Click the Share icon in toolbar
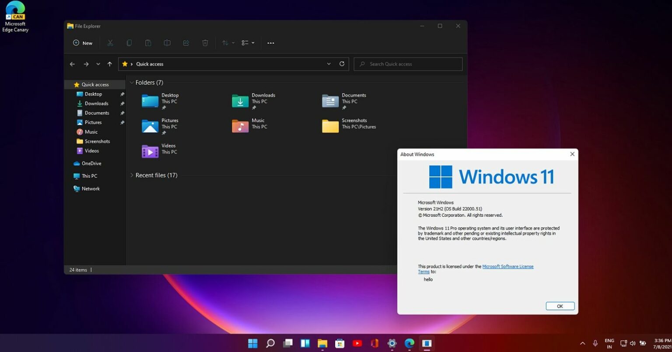The height and width of the screenshot is (352, 672). (x=186, y=43)
